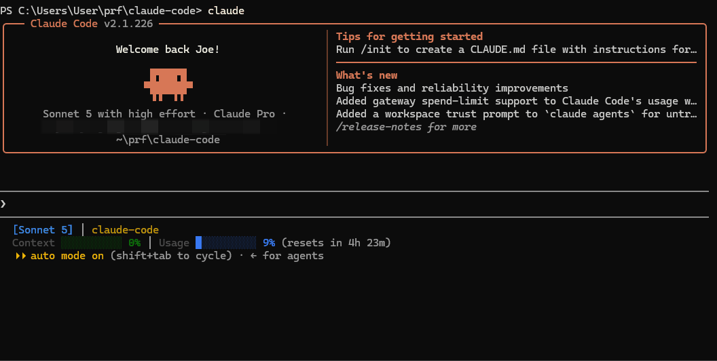
Task: Click the double-arrow auto mode icon
Action: click(21, 256)
